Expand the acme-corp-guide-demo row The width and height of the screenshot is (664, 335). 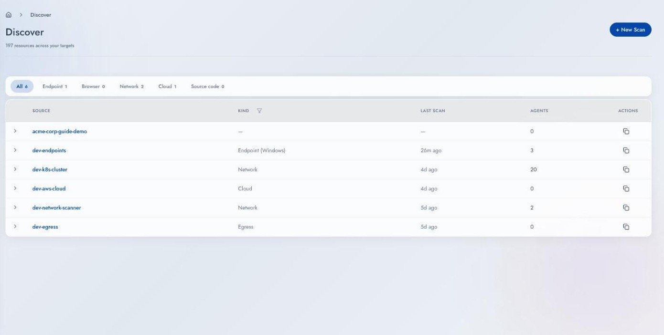tap(15, 131)
